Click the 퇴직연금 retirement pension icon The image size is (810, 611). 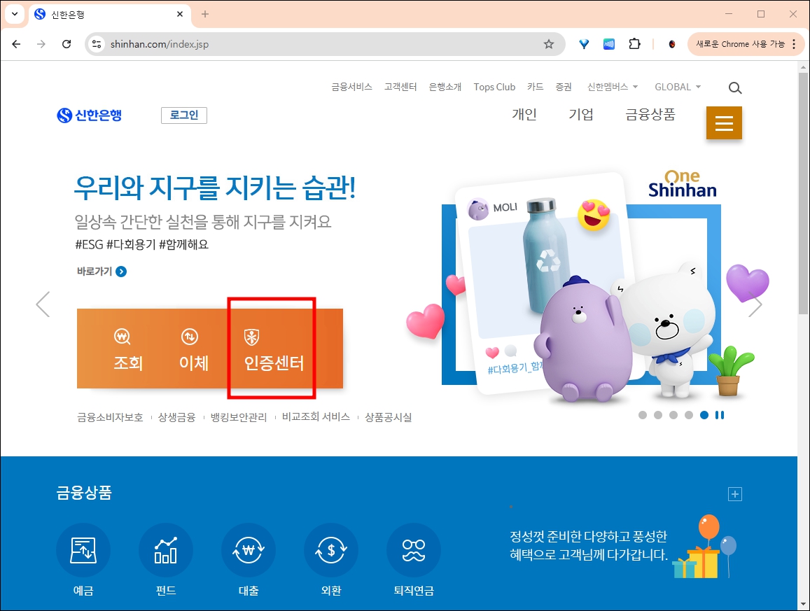click(x=413, y=550)
